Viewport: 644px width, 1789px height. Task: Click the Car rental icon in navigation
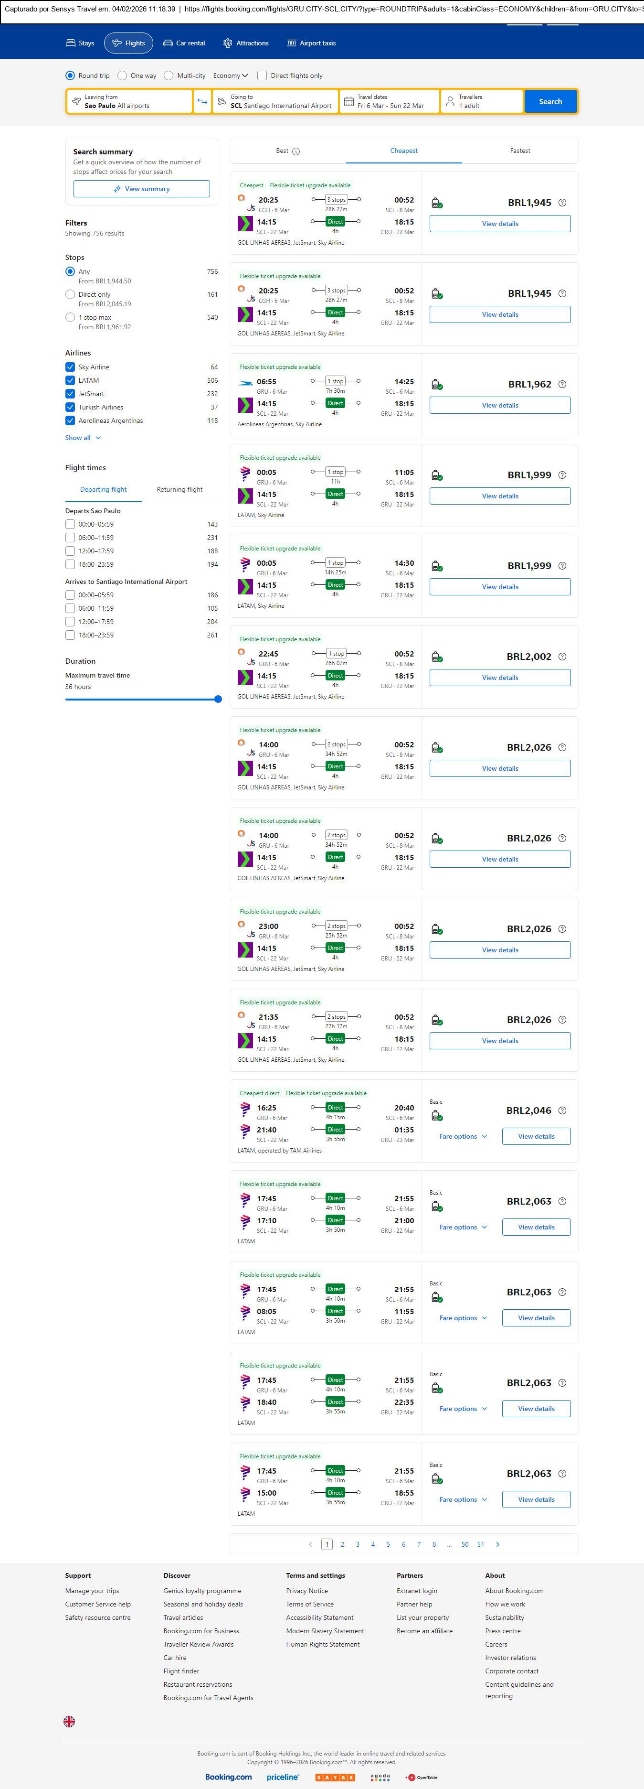tap(168, 43)
